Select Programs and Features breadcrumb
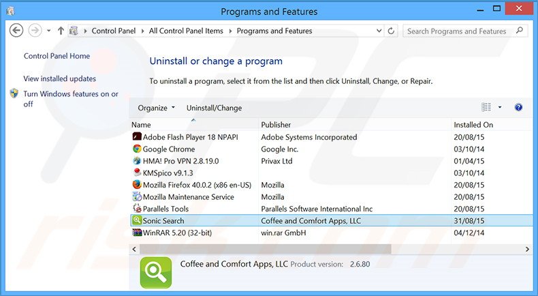Screen dimensions: 538x296 (x=274, y=31)
